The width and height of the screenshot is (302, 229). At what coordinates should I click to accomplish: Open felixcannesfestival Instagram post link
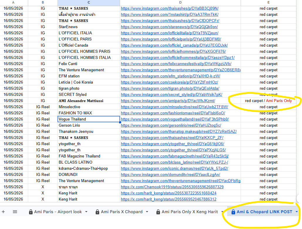point(176,64)
